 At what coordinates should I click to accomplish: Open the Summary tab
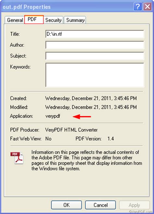[x=75, y=20]
